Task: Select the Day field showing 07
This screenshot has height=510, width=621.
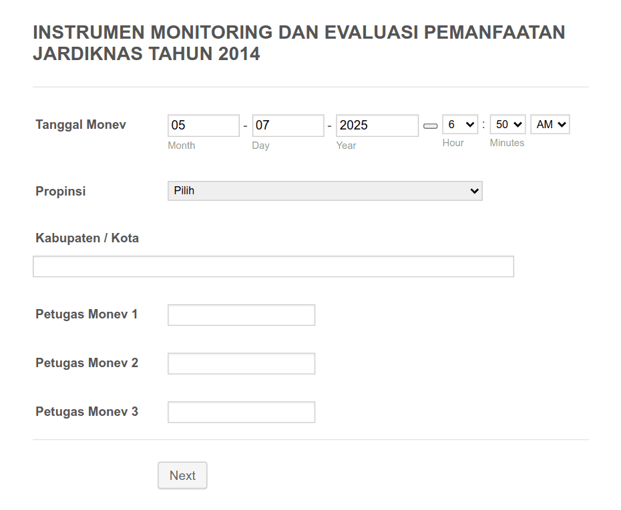Action: tap(288, 125)
